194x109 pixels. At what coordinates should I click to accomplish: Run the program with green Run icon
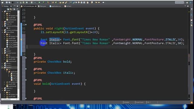coord(39,2)
